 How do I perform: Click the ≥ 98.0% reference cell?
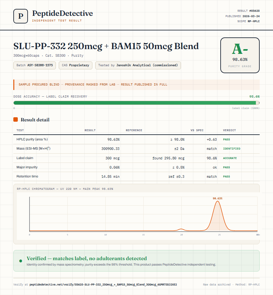point(177,139)
